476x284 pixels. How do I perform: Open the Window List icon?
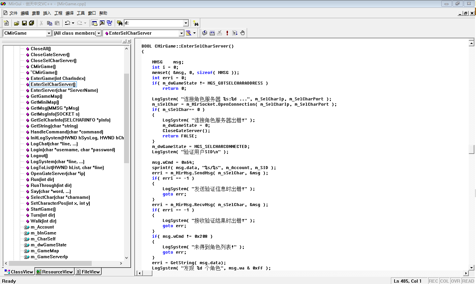click(110, 23)
